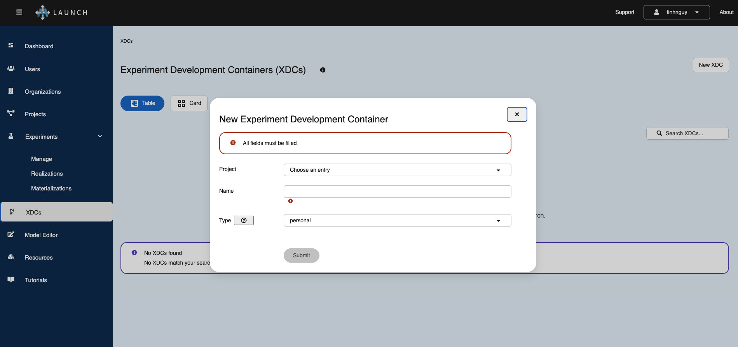Click the hamburger menu icon

(19, 12)
